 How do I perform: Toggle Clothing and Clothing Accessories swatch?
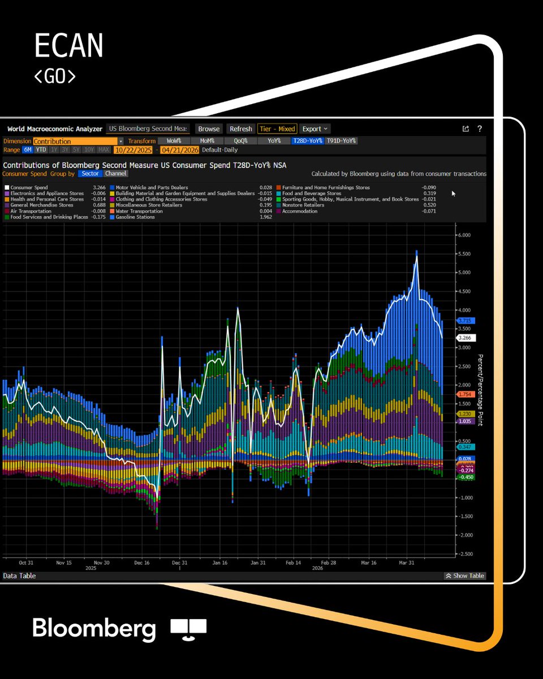(x=112, y=199)
